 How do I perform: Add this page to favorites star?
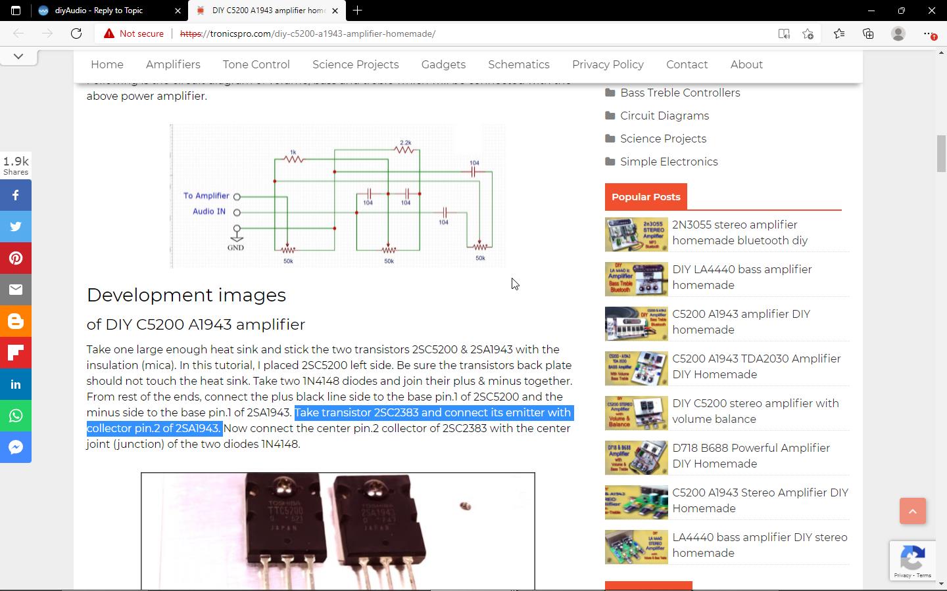point(808,33)
